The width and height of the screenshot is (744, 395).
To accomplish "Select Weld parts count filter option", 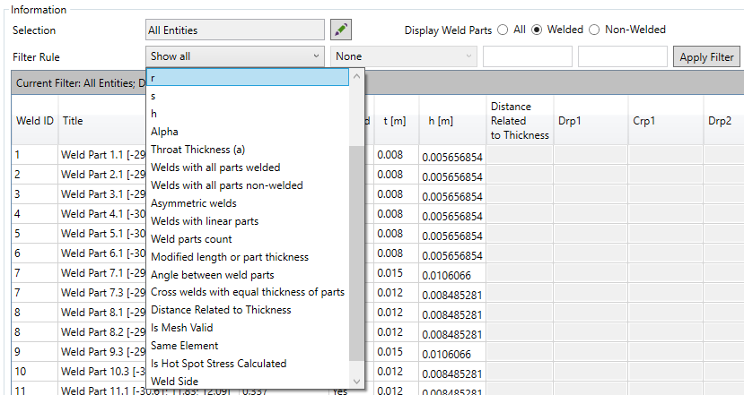I will click(191, 239).
